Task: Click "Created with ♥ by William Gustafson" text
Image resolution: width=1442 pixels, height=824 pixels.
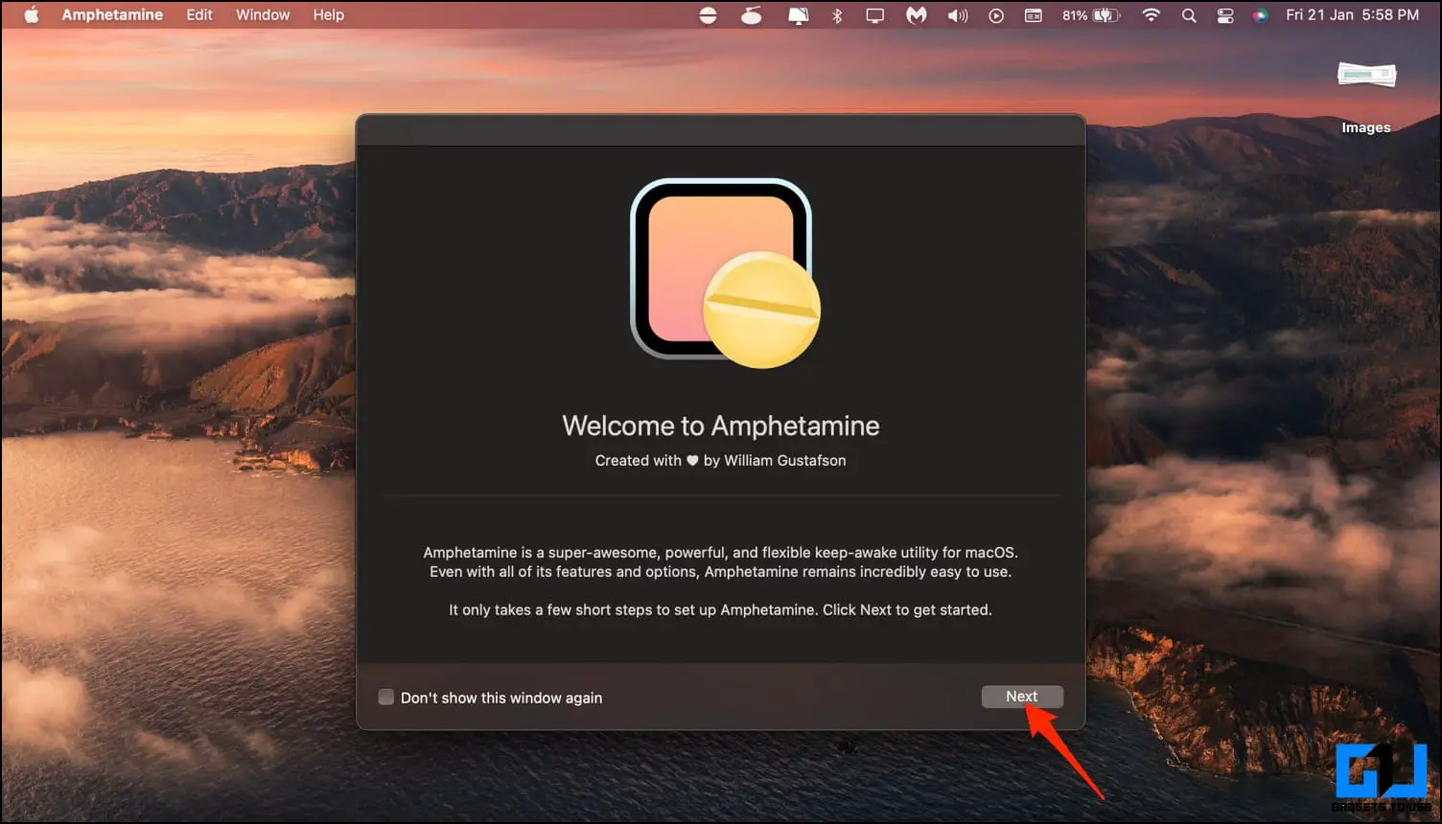Action: pos(721,460)
